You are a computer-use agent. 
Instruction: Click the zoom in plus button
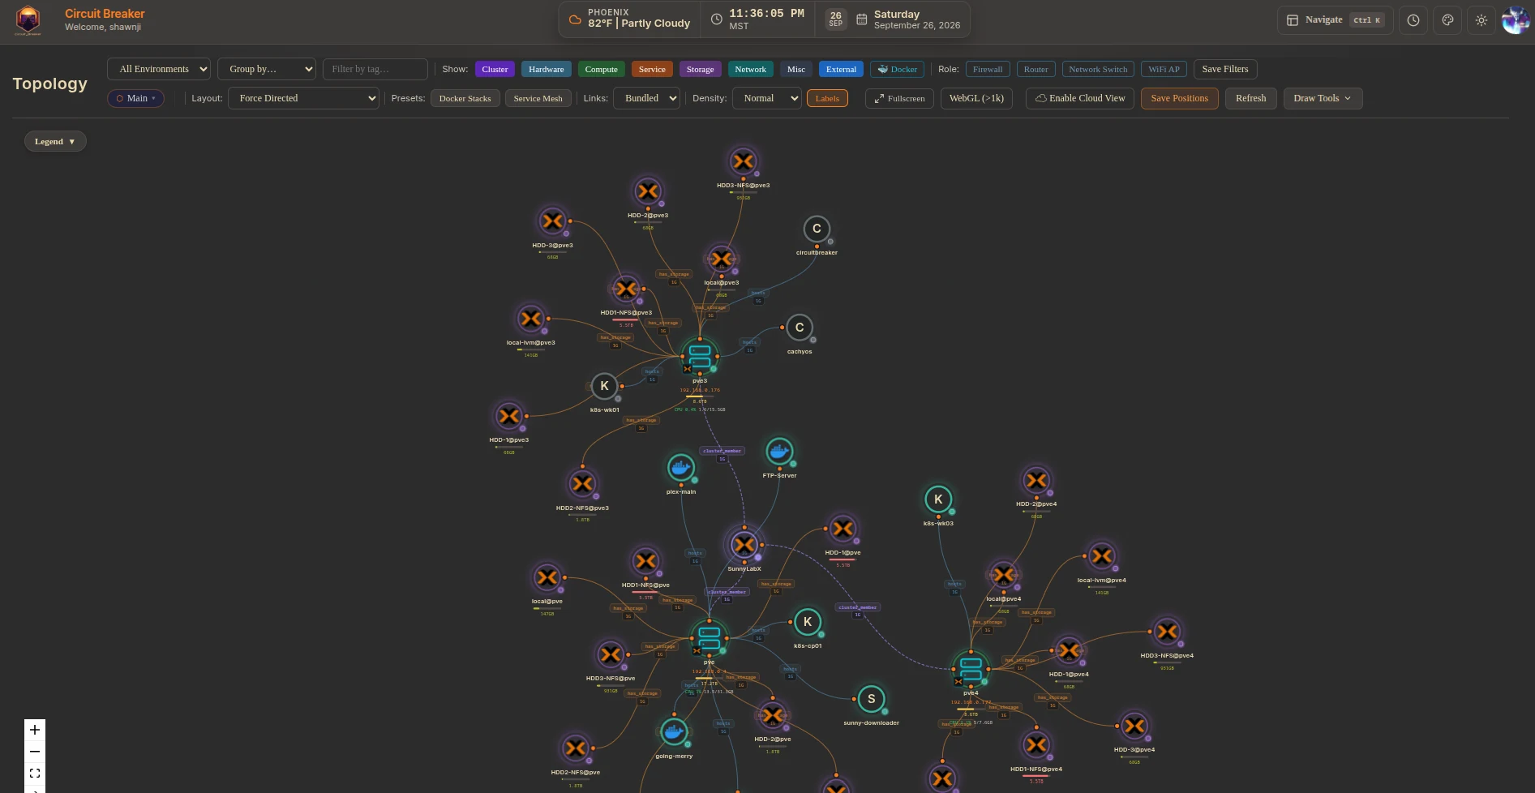point(35,730)
